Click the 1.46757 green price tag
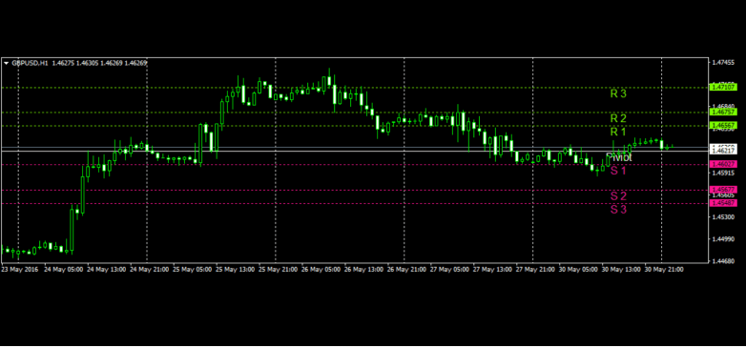This screenshot has height=348, width=746. (723, 112)
